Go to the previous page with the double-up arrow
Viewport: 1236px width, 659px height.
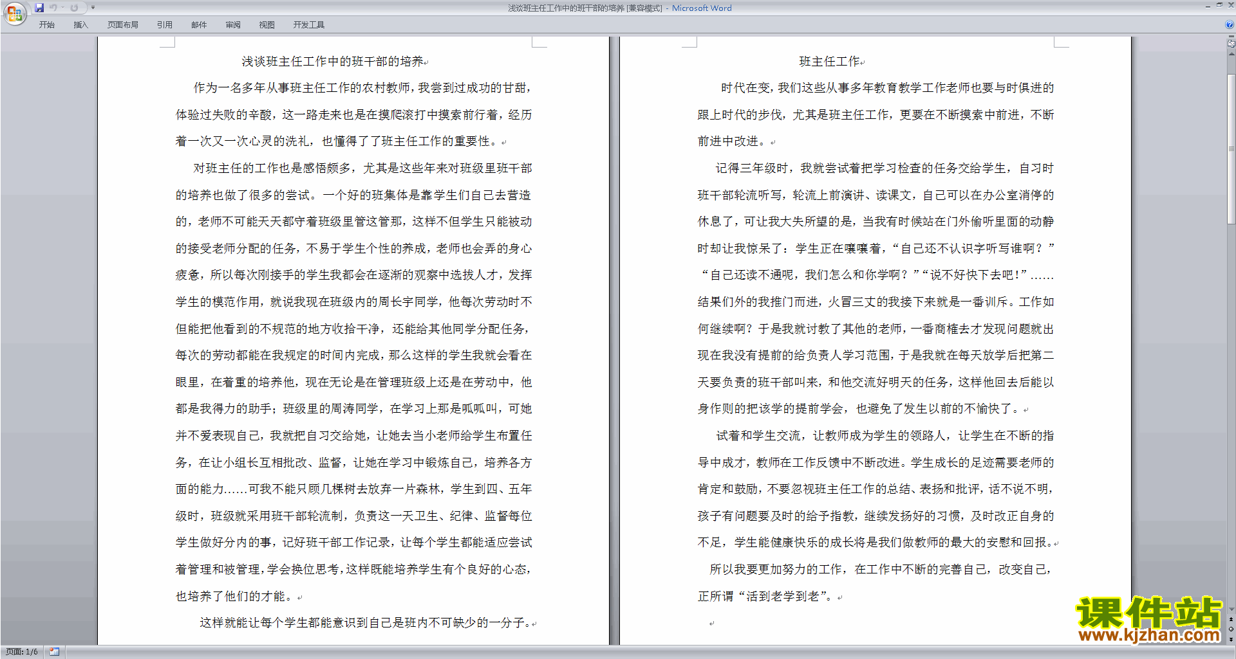pyautogui.click(x=1231, y=619)
